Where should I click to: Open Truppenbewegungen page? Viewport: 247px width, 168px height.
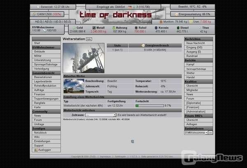46,99
